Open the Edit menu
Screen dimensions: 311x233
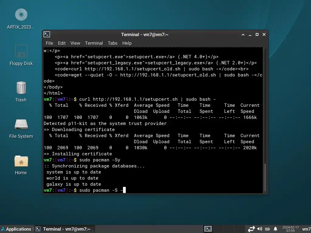62,43
